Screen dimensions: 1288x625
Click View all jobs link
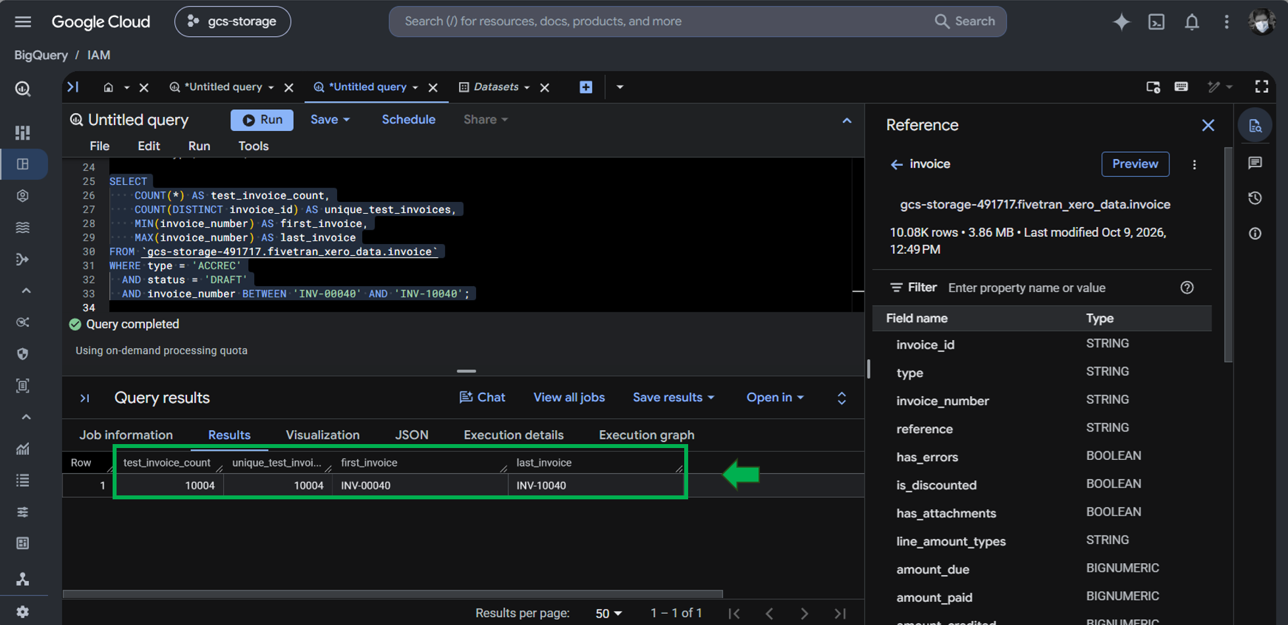569,397
